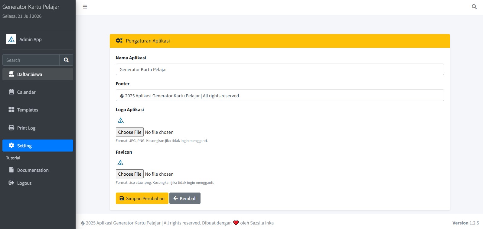Select the Print Log menu entry
The height and width of the screenshot is (229, 483).
coord(38,128)
